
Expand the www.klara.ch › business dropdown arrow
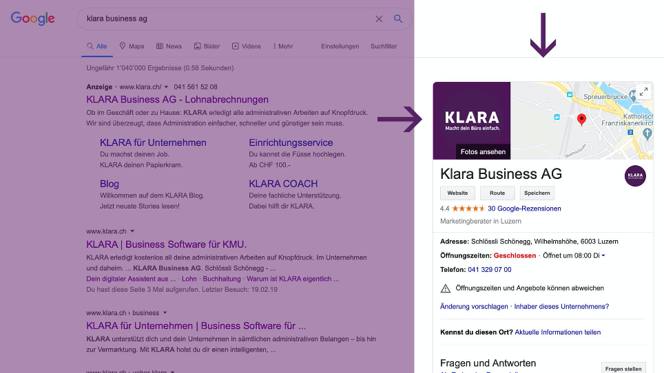tap(165, 313)
